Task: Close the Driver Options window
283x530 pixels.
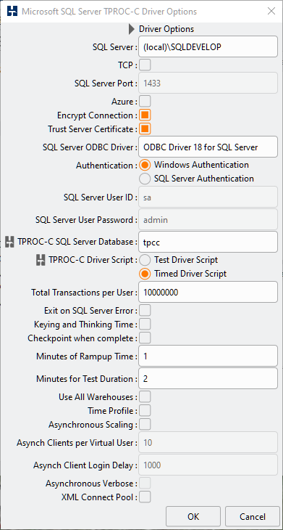Action: pos(271,11)
